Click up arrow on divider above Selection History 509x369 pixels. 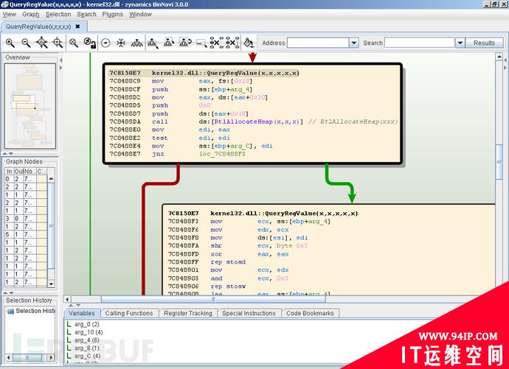5,293
